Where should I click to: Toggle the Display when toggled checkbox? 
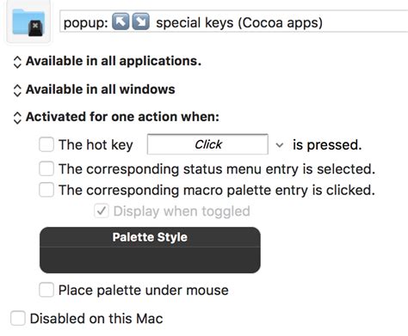(102, 211)
